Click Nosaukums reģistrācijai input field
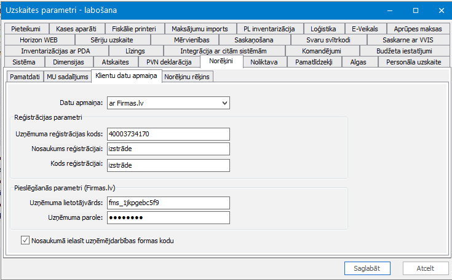Image resolution: width=452 pixels, height=280 pixels. (169, 149)
